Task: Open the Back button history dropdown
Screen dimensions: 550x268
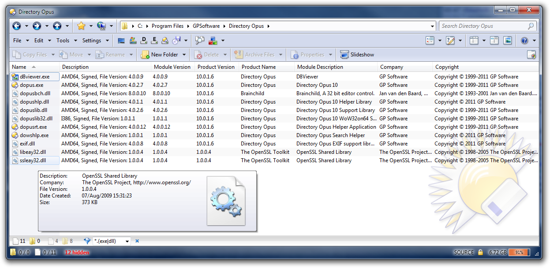Action: click(x=26, y=26)
